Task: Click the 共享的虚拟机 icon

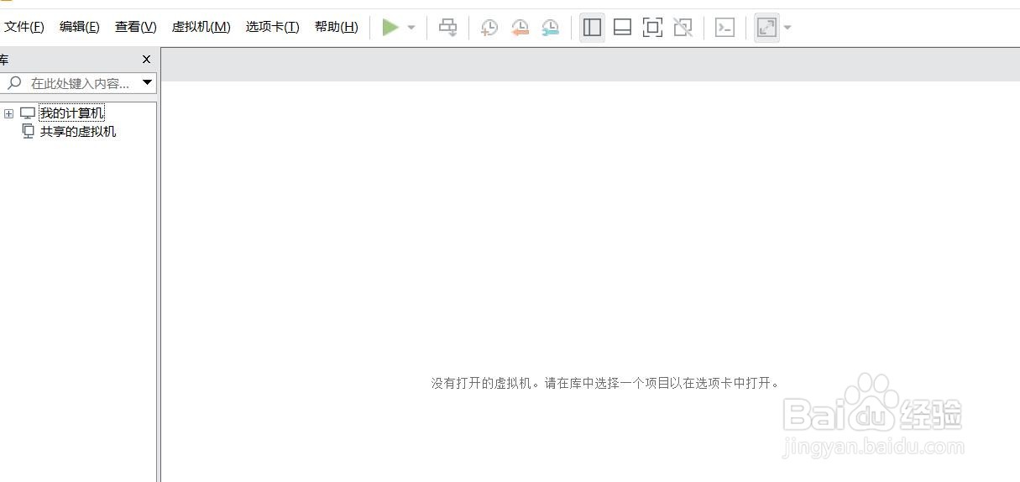Action: click(x=28, y=131)
